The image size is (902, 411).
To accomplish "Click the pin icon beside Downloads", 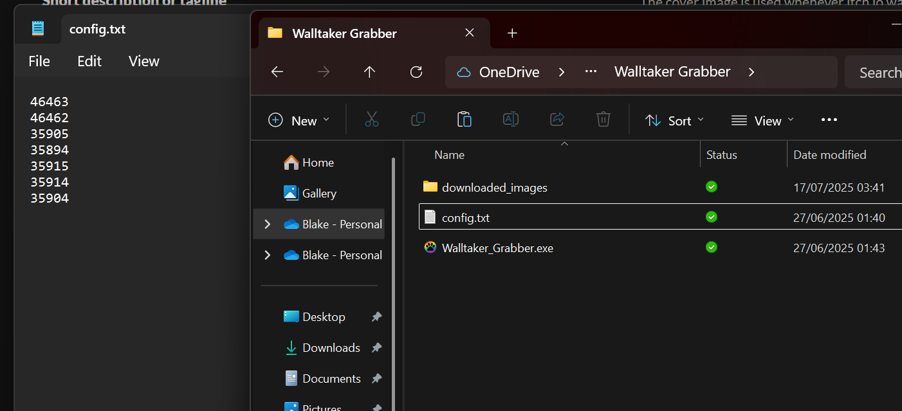I will pos(376,348).
